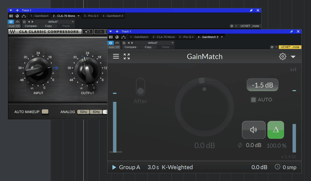Select the 1 - GainMatch tab in CLA-76 window
The width and height of the screenshot is (311, 181).
coord(40,16)
